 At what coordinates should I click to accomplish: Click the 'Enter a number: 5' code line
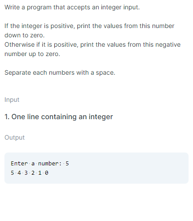(40, 164)
